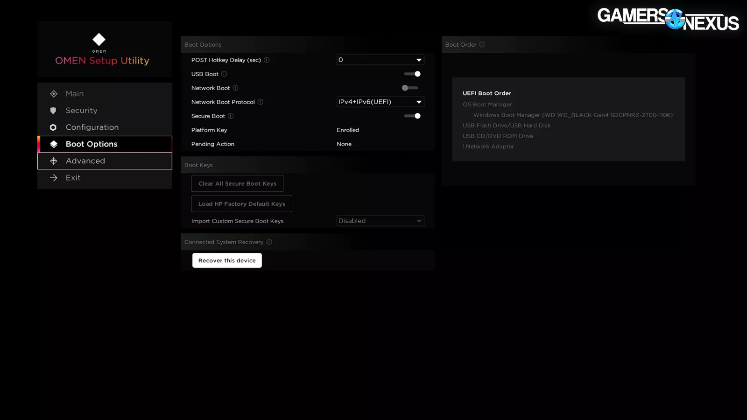
Task: Click the info icon beside Secure Boot
Action: 231,116
